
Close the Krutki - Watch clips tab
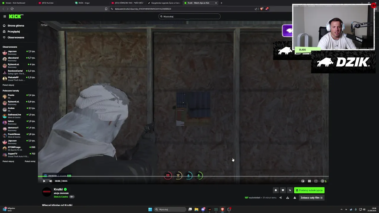(x=216, y=3)
